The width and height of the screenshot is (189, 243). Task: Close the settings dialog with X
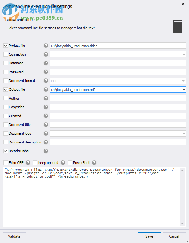point(183,4)
